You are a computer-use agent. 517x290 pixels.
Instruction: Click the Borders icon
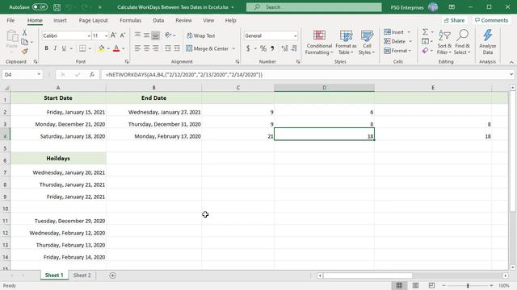82,48
